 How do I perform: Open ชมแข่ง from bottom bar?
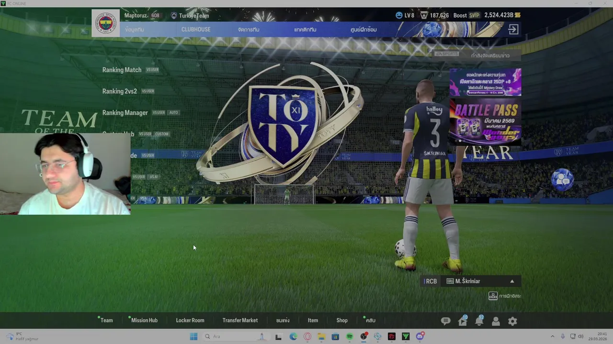pos(283,321)
